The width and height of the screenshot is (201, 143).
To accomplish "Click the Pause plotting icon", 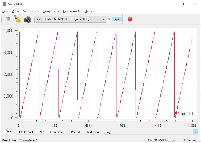I will (8, 19).
